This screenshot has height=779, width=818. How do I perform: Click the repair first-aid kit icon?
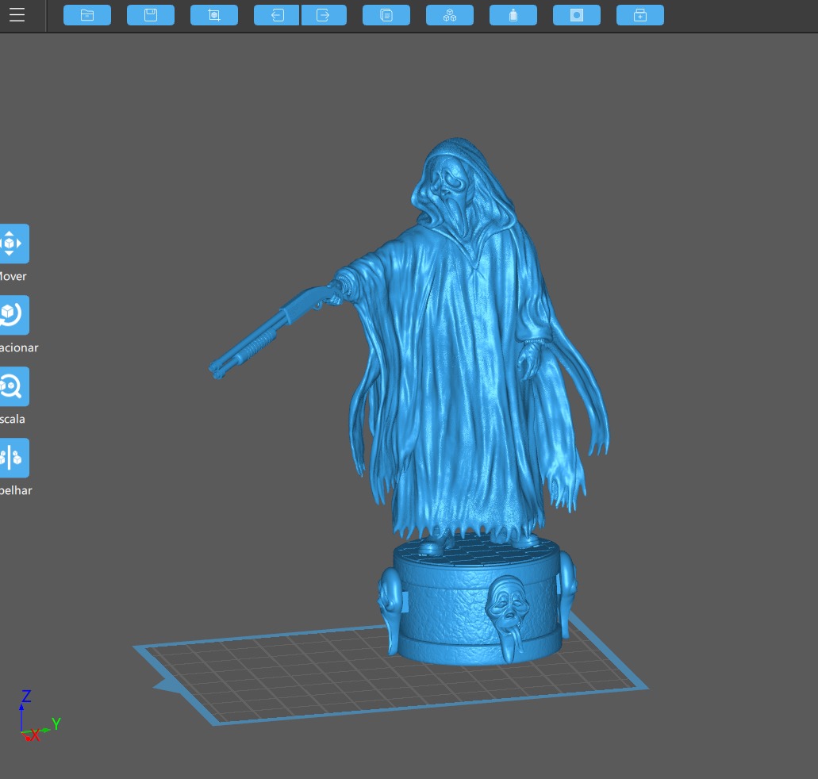pyautogui.click(x=640, y=15)
